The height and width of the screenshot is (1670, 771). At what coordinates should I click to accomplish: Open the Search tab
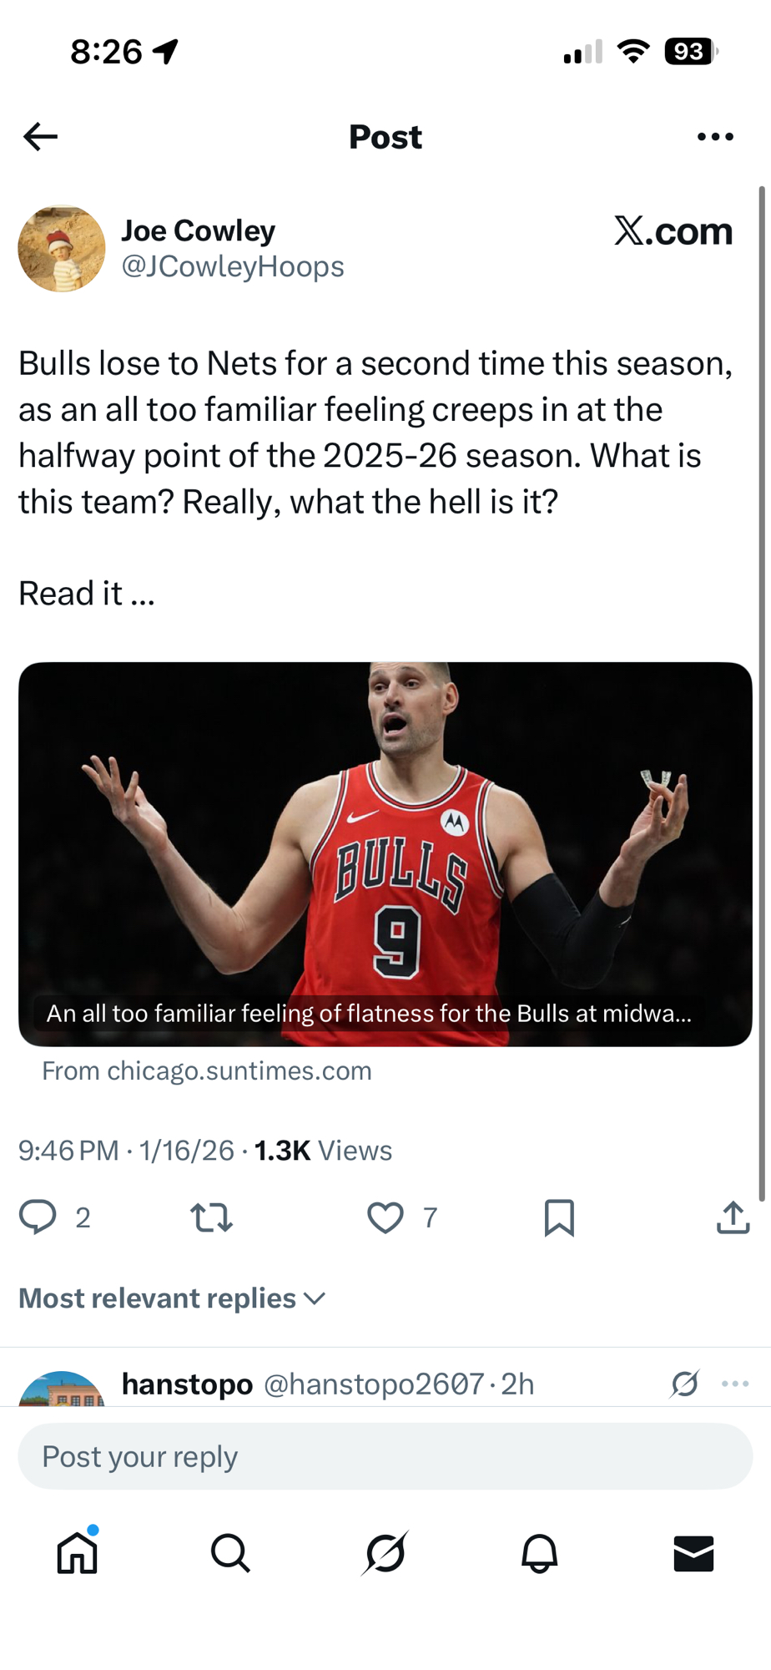pyautogui.click(x=230, y=1553)
